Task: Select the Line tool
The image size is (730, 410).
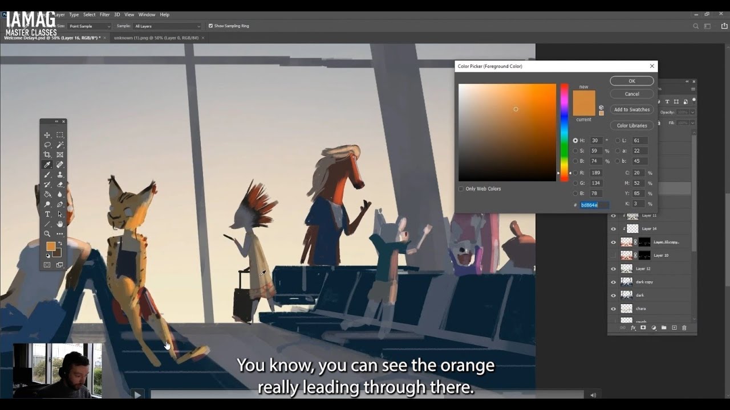Action: 47,224
